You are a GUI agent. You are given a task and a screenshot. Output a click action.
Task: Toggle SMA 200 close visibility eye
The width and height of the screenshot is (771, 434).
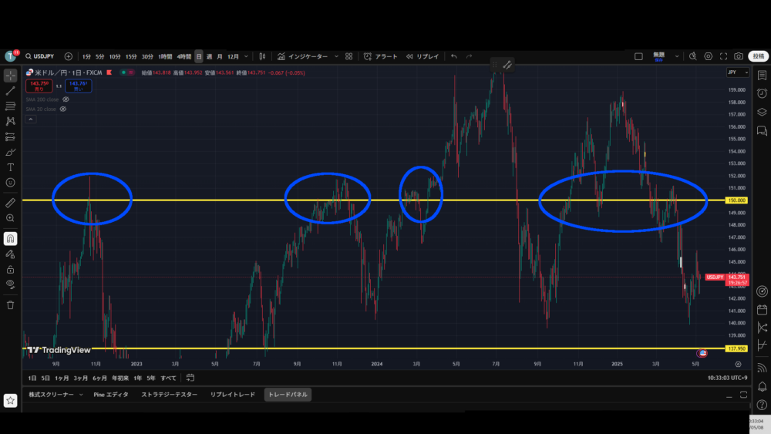(66, 99)
